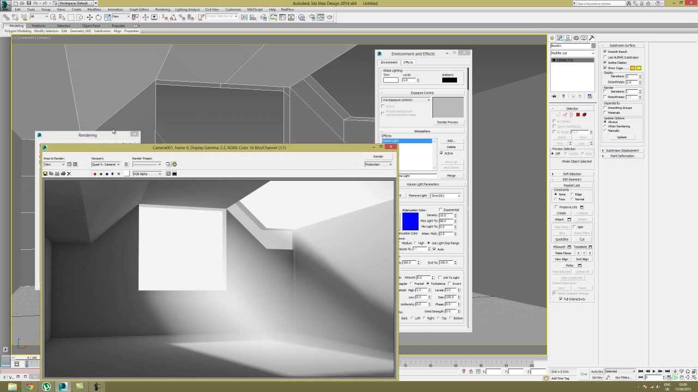The height and width of the screenshot is (392, 698).
Task: Click Update button in Subdivision Surface
Action: 622,137
